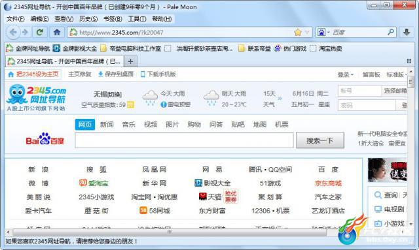
Task: Reload the page with the refresh icon
Action: click(40, 32)
